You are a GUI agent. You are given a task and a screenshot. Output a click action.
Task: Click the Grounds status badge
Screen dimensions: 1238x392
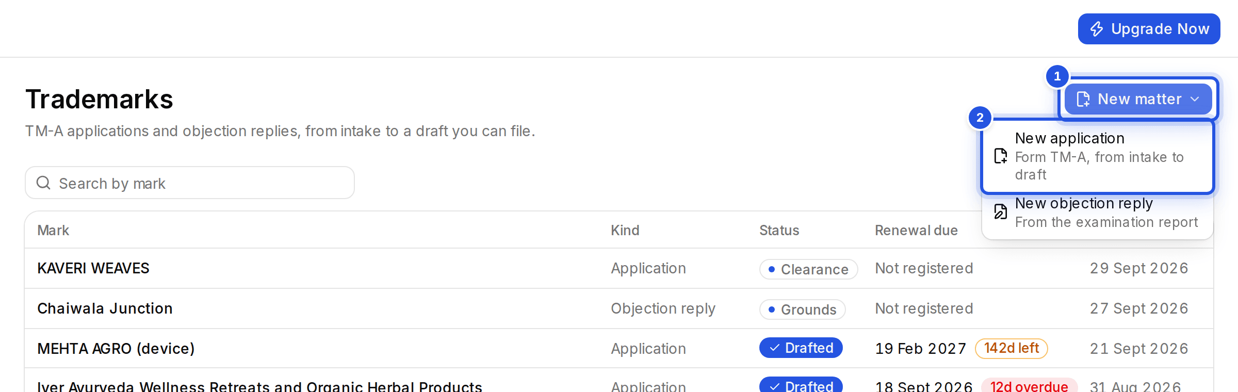(802, 309)
